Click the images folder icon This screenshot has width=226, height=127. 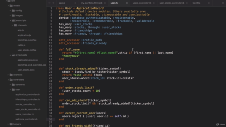(x=13, y=16)
